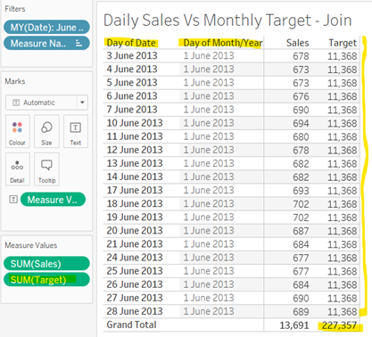The image size is (372, 337).
Task: Open the Text marks card
Action: point(76,132)
